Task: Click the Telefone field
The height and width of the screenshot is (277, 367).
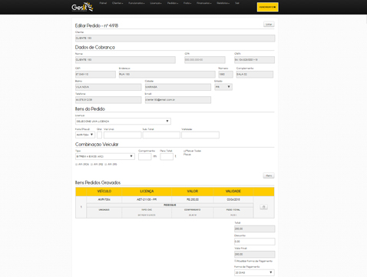Action: coord(108,100)
